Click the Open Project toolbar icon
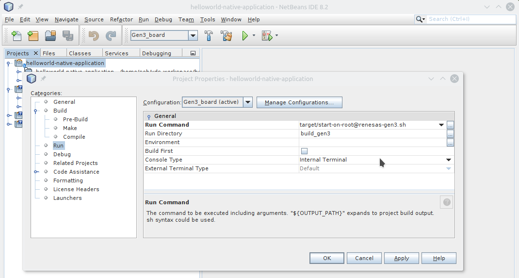 [x=50, y=35]
